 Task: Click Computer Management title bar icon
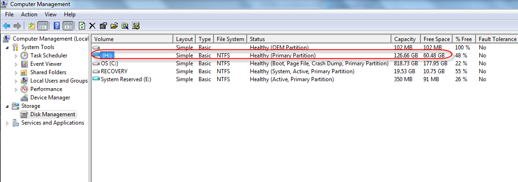tap(4, 4)
